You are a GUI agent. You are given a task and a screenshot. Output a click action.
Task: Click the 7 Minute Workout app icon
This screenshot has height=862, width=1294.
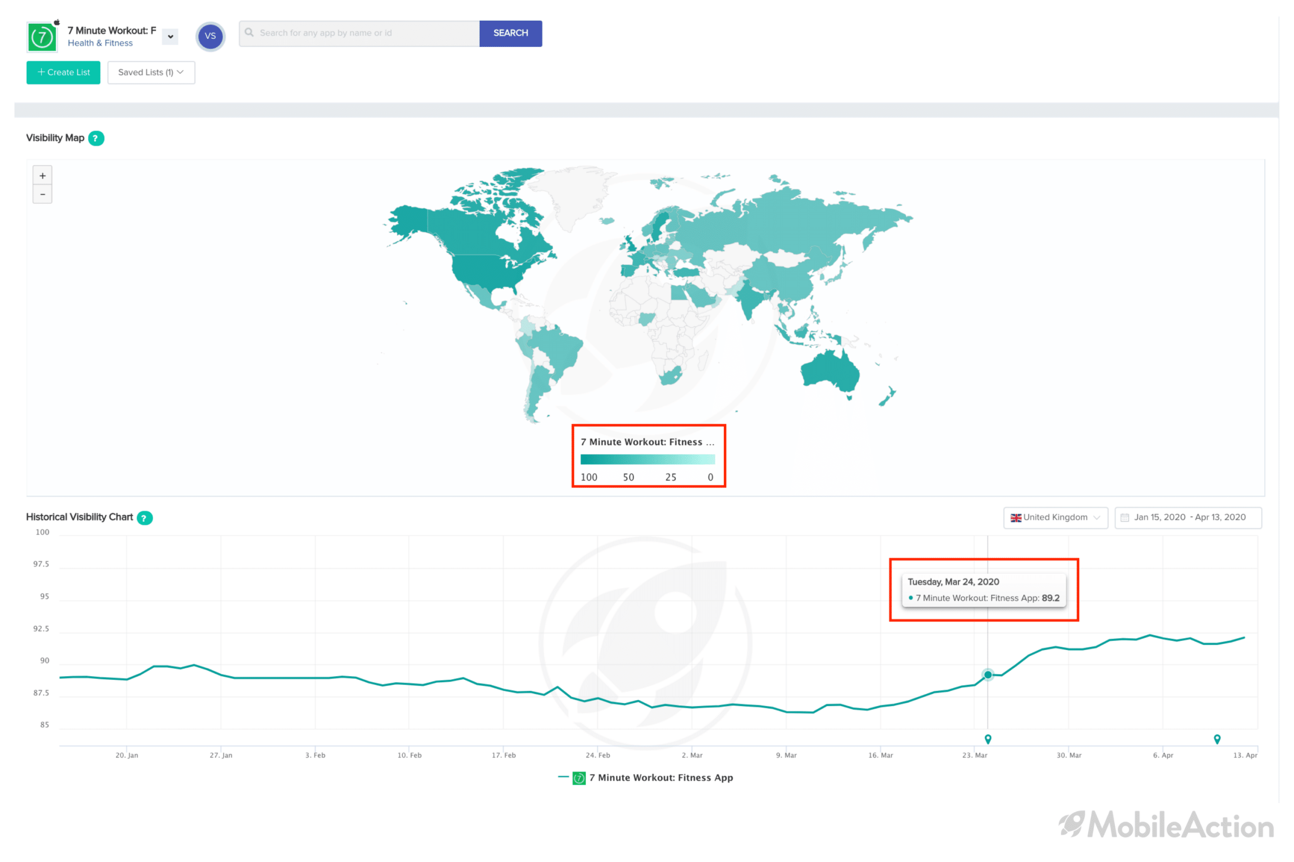click(x=42, y=37)
